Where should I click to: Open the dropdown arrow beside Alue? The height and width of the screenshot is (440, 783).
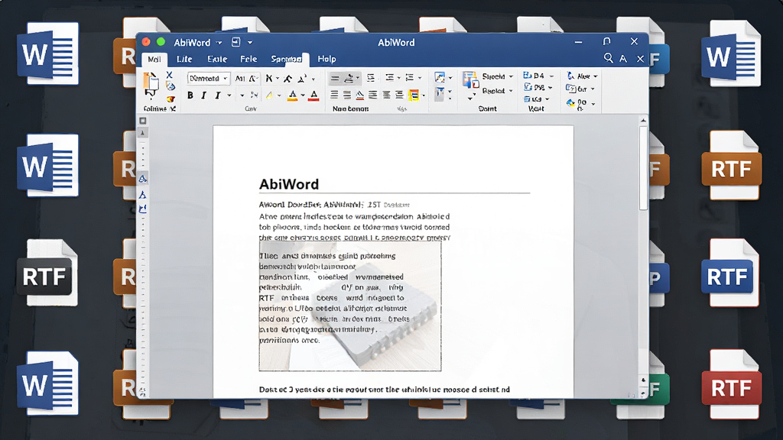click(596, 76)
